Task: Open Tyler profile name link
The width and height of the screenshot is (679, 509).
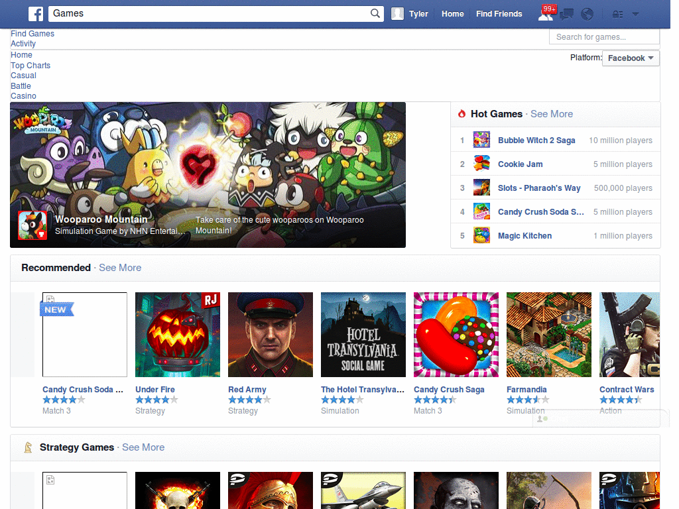Action: tap(418, 14)
